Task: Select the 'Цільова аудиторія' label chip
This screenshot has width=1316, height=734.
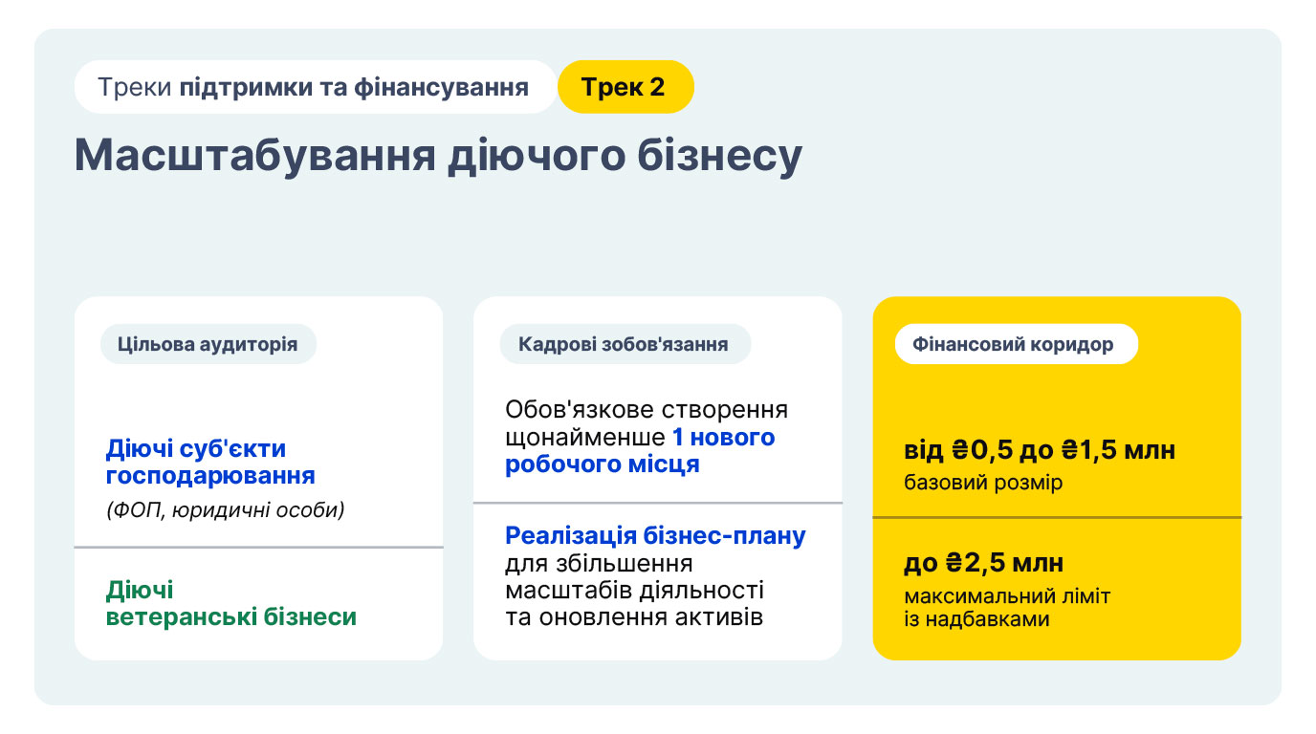Action: [x=208, y=344]
